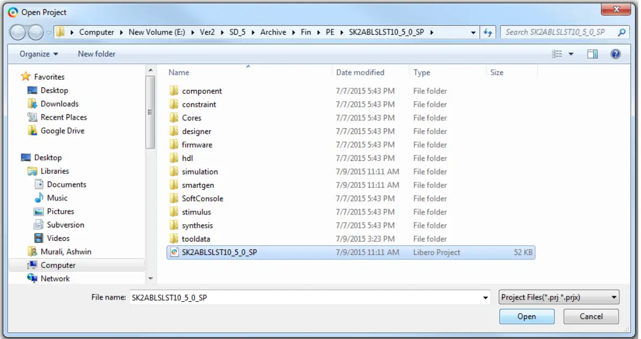Toggle the preview pane icon

[592, 54]
